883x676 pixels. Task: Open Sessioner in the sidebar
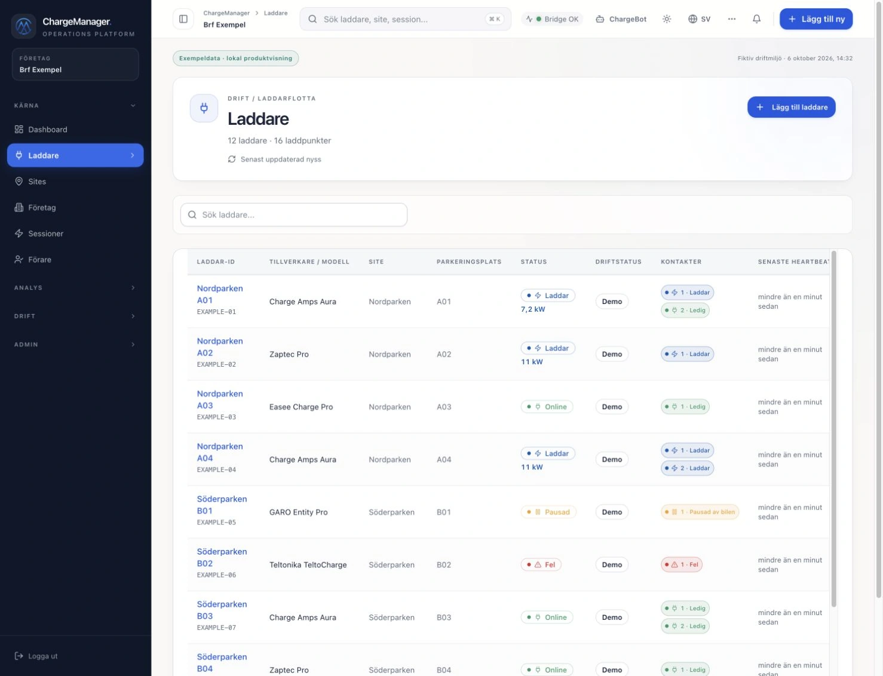pos(75,233)
